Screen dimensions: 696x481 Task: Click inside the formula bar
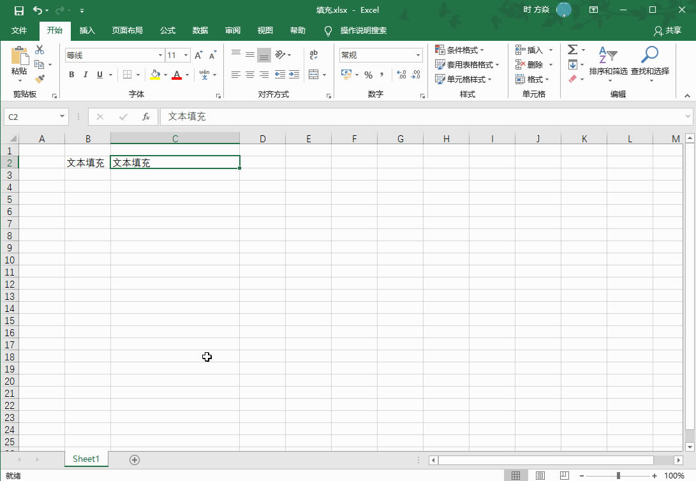[319, 117]
